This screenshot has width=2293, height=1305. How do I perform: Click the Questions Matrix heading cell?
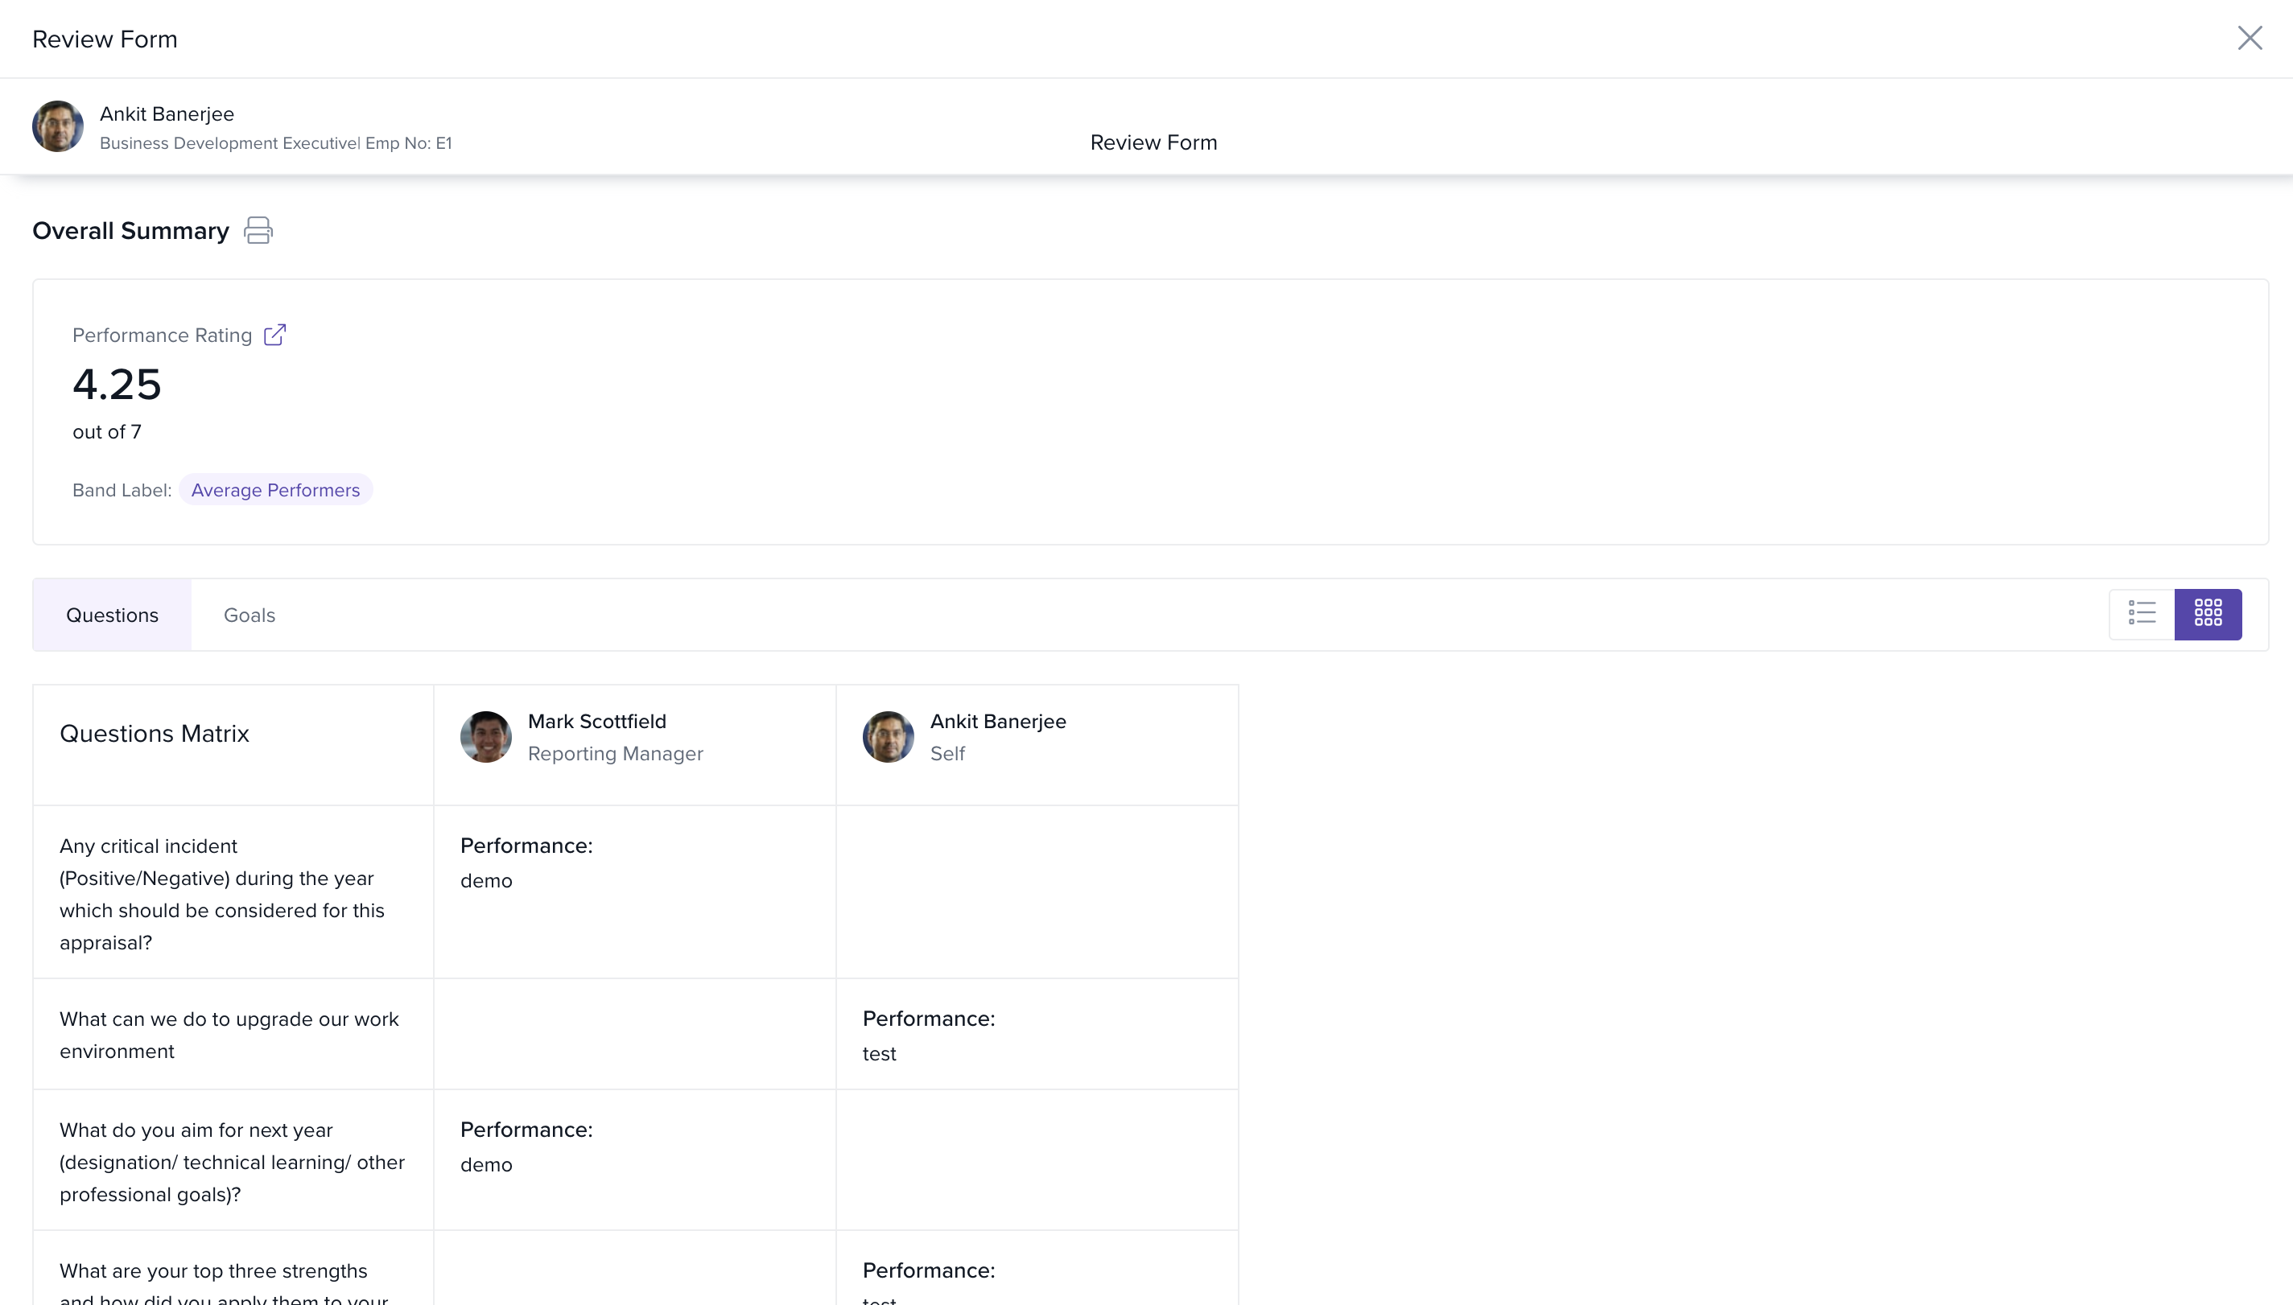(x=155, y=734)
